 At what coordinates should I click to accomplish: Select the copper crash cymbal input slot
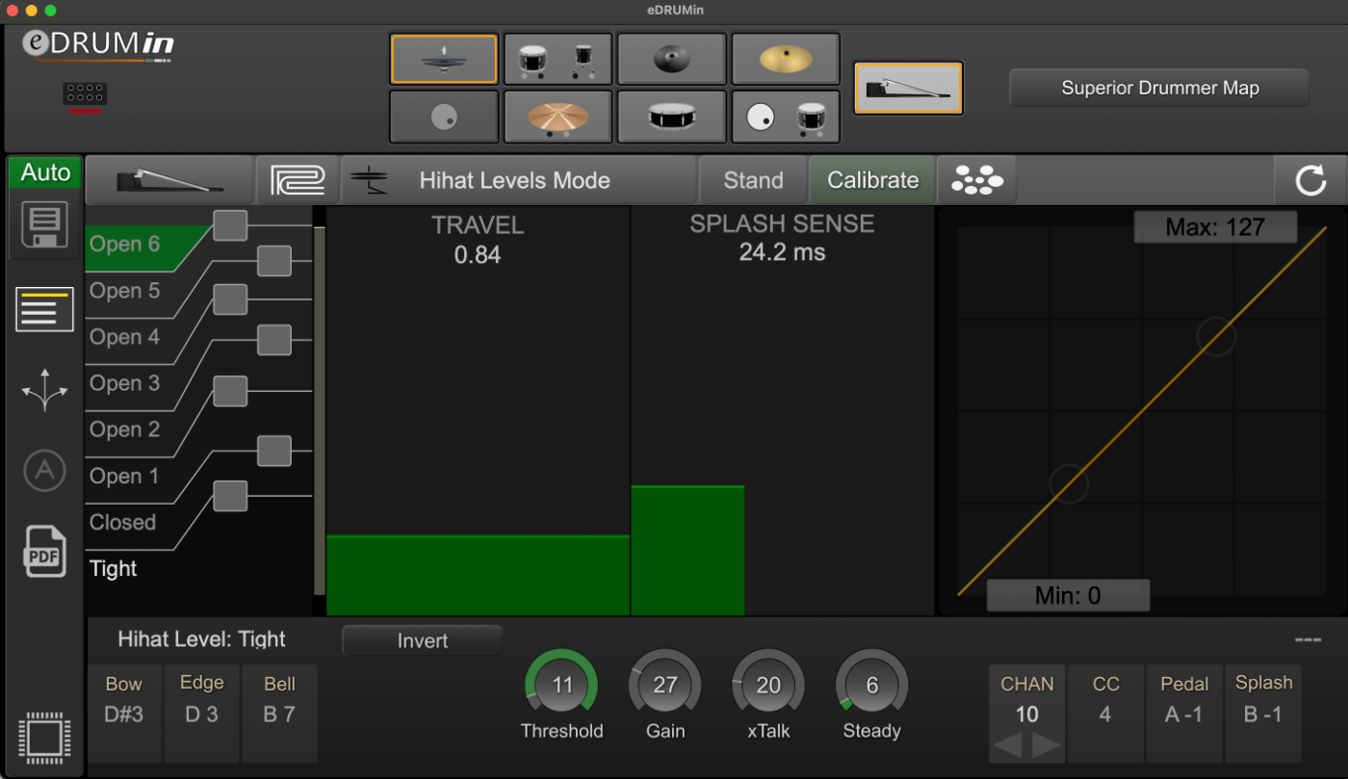click(x=557, y=117)
